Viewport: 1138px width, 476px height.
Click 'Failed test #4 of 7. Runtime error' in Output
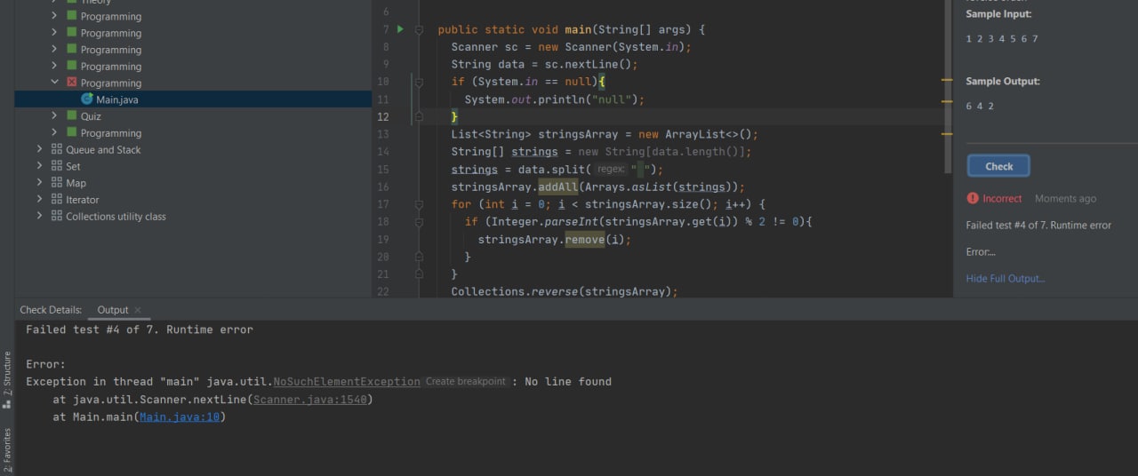coord(140,329)
